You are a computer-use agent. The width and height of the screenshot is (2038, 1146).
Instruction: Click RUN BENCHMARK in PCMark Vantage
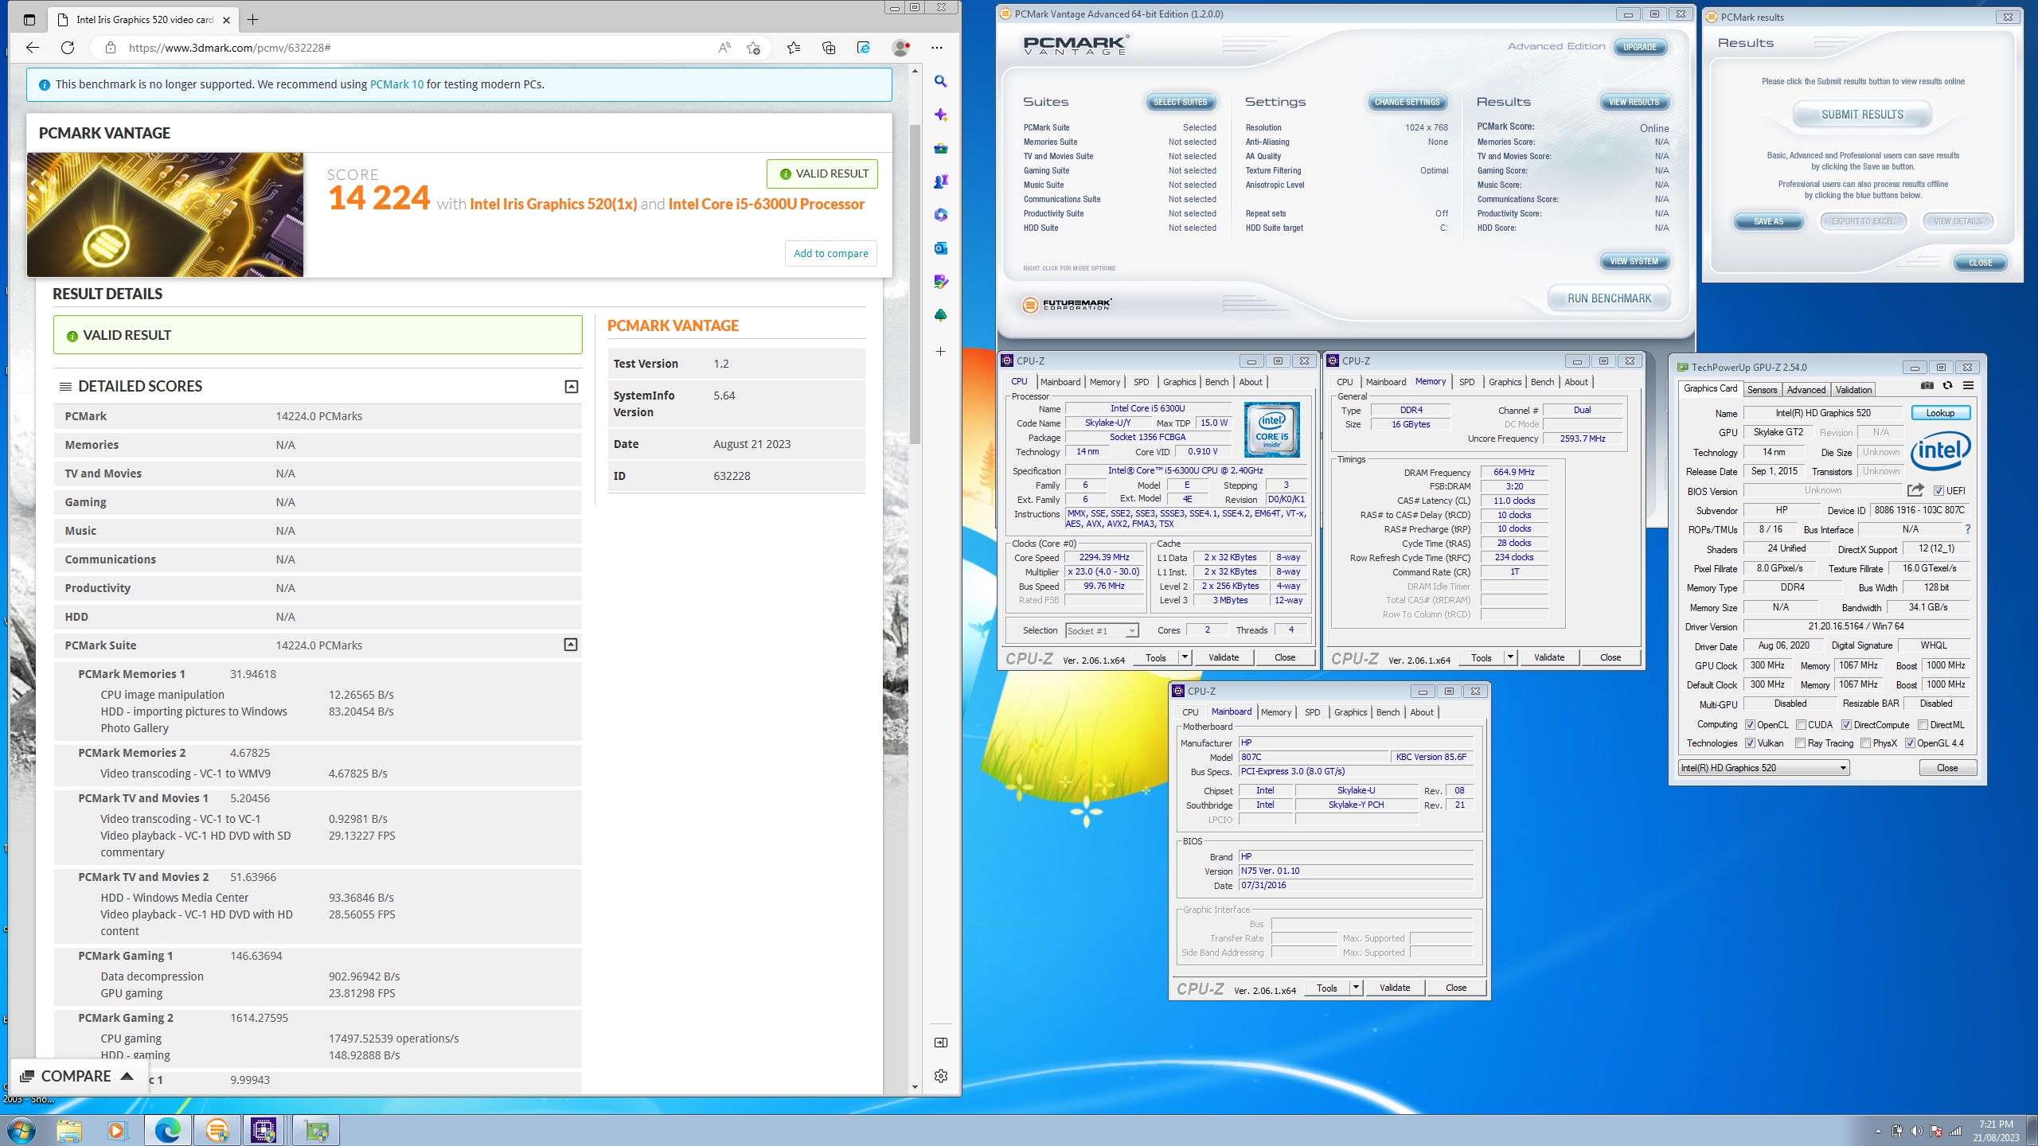pos(1609,298)
